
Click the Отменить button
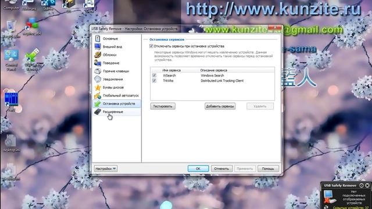[x=221, y=168]
